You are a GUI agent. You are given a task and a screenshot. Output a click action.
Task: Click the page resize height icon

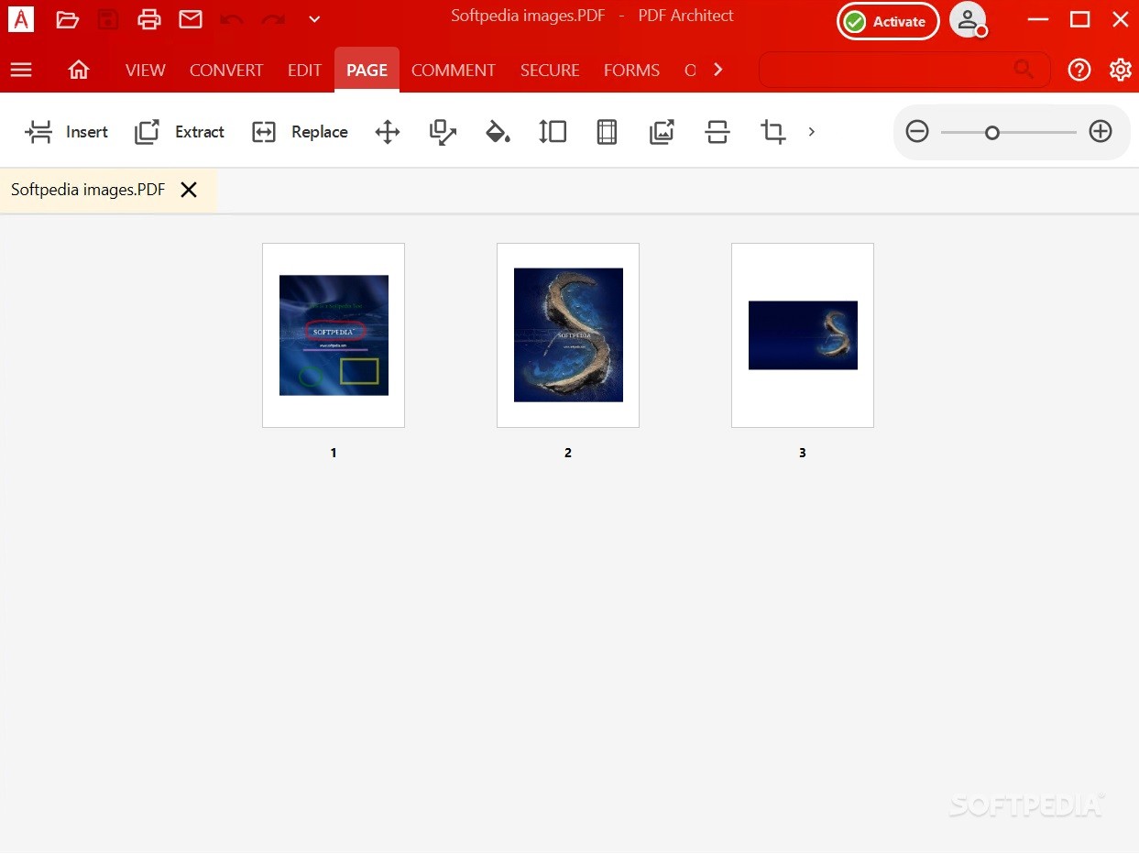point(553,132)
